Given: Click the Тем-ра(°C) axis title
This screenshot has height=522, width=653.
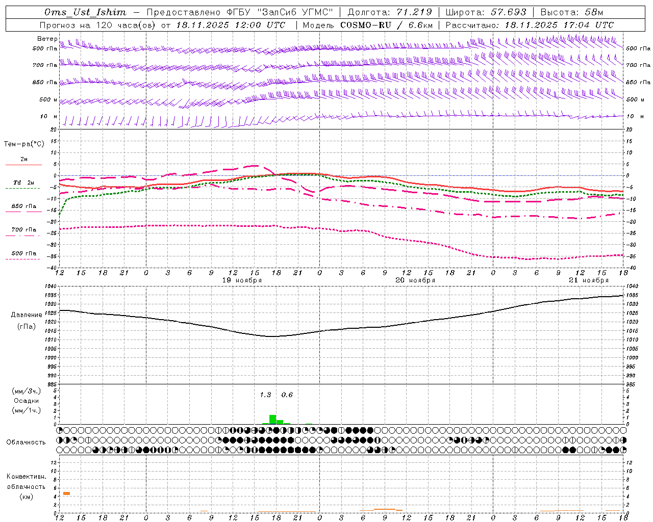Looking at the screenshot, I should coord(24,144).
